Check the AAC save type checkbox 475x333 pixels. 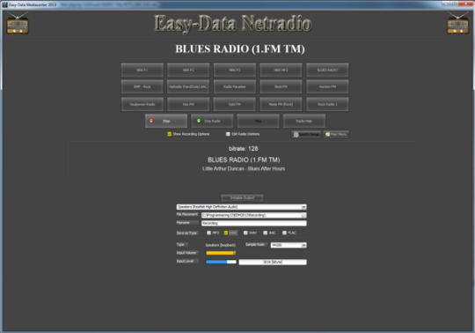pyautogui.click(x=266, y=233)
